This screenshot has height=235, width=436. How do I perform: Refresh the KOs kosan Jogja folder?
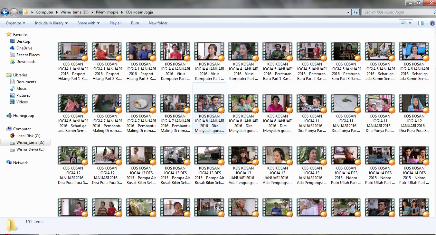click(x=355, y=12)
